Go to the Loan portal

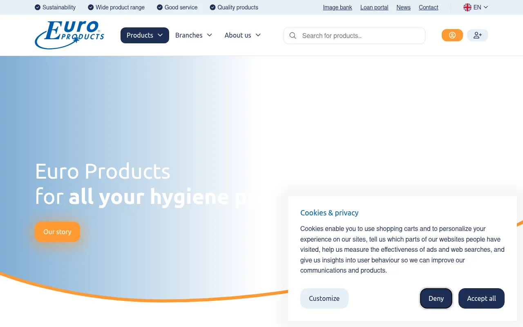(x=374, y=7)
